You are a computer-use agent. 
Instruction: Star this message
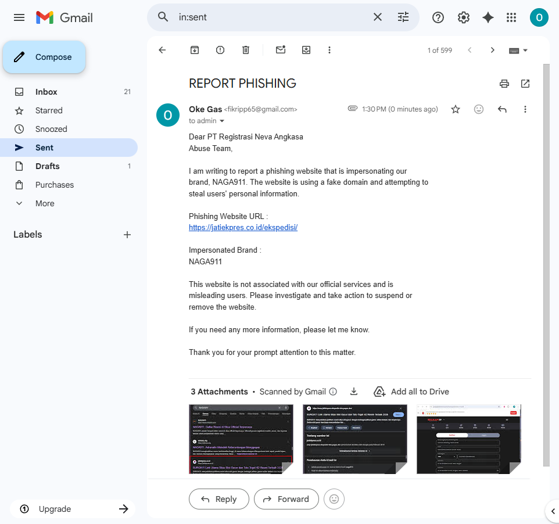(455, 109)
